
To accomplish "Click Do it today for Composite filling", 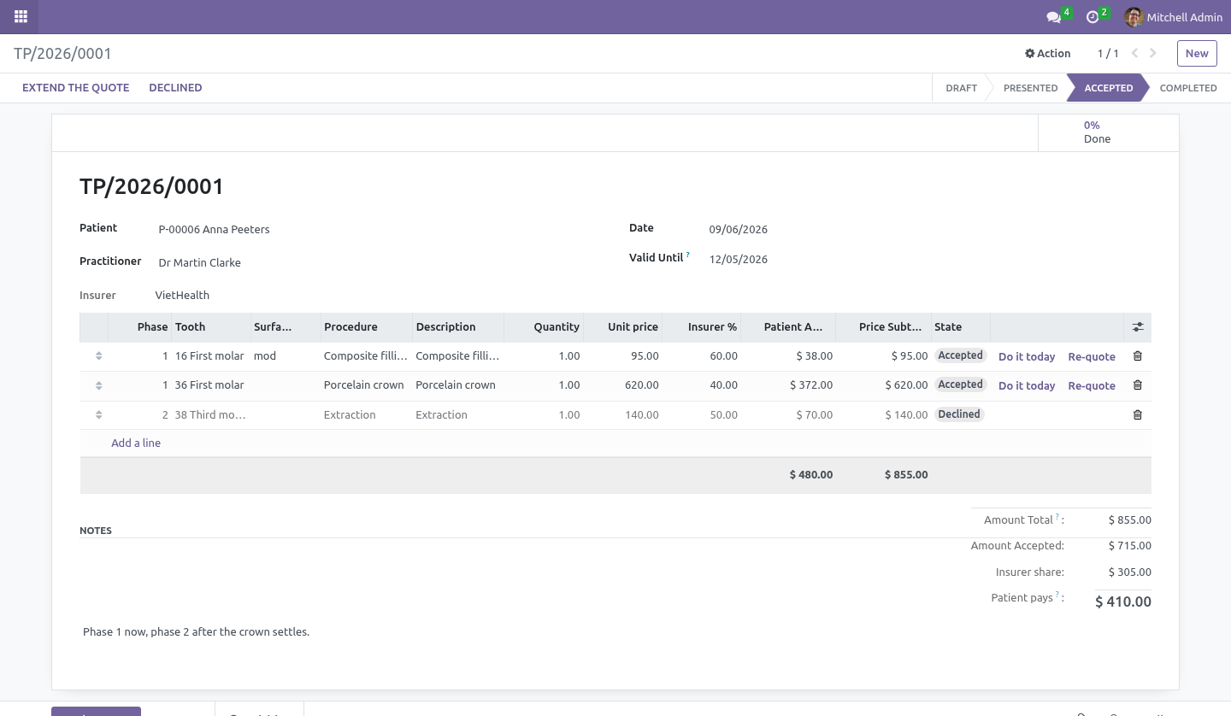I will pyautogui.click(x=1027, y=356).
